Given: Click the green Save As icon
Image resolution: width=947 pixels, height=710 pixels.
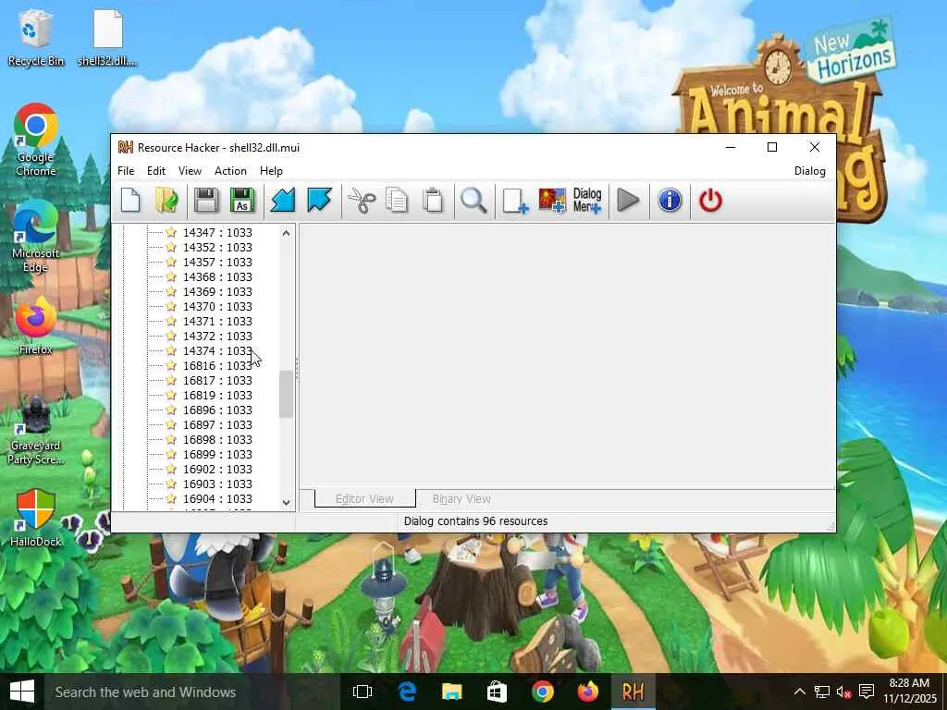Looking at the screenshot, I should (x=242, y=201).
